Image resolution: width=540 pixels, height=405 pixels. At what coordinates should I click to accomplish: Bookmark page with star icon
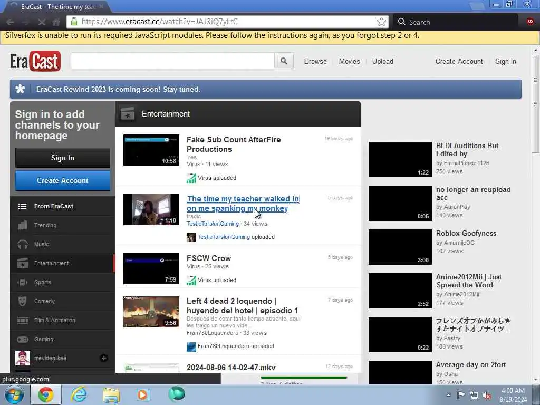pos(381,22)
